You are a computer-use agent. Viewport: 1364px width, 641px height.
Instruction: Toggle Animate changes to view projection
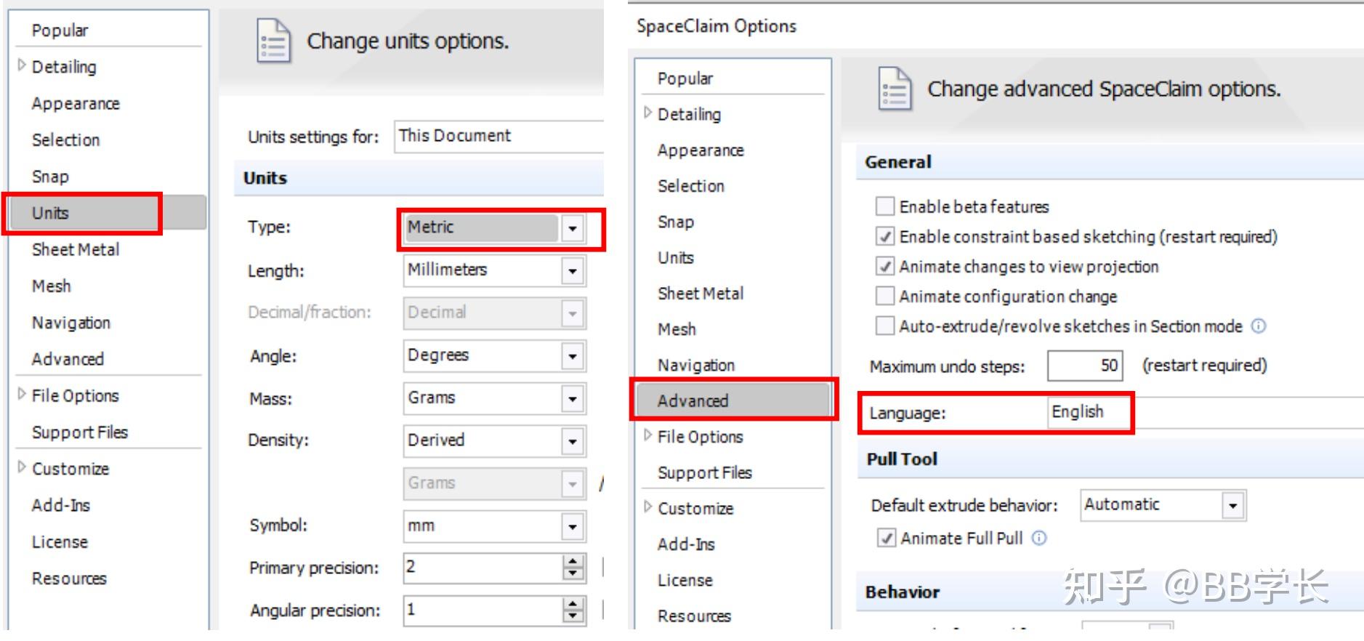click(884, 267)
